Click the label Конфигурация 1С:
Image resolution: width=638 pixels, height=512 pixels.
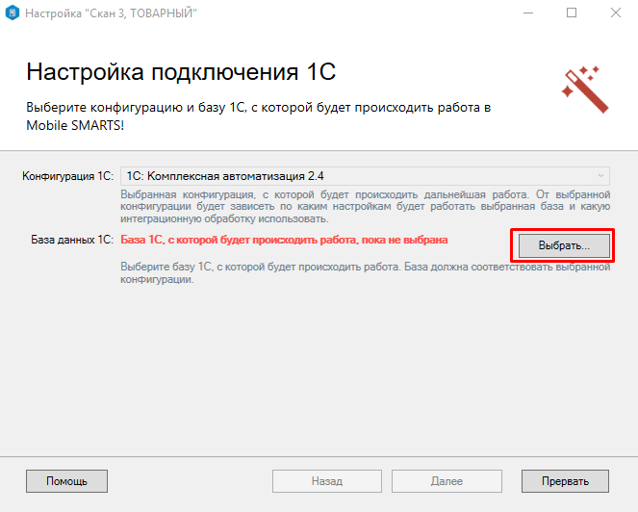point(67,176)
